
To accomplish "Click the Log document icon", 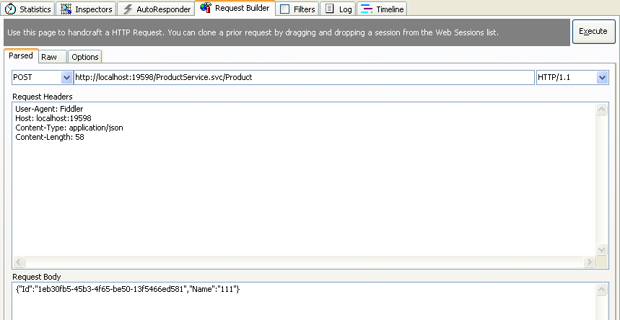I will coord(330,9).
